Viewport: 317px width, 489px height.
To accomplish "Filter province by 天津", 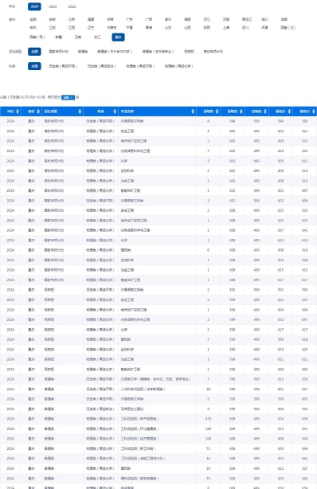I will tap(264, 28).
